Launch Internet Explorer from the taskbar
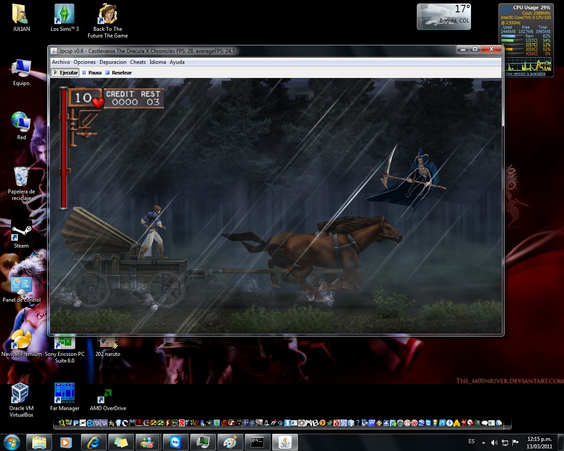This screenshot has width=564, height=451. [93, 442]
